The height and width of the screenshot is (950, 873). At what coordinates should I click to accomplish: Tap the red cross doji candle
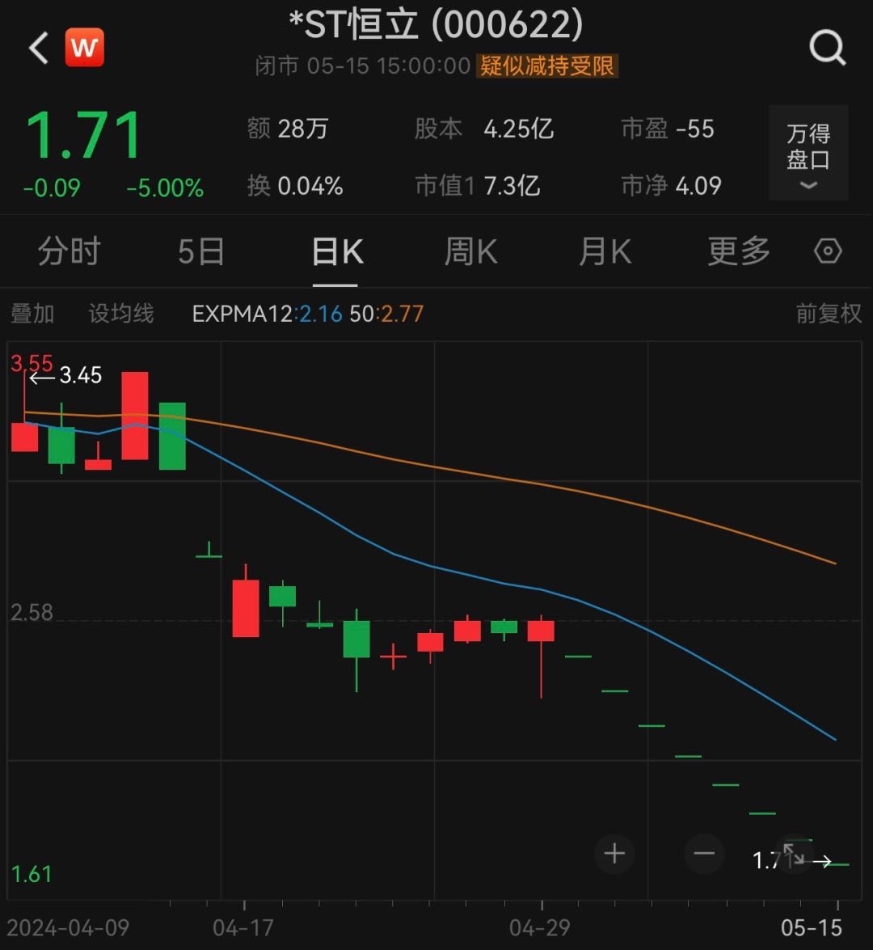393,657
